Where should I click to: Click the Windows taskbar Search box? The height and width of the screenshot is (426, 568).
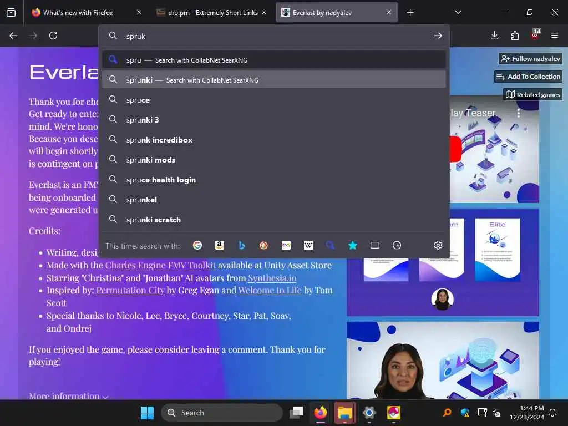pyautogui.click(x=222, y=413)
